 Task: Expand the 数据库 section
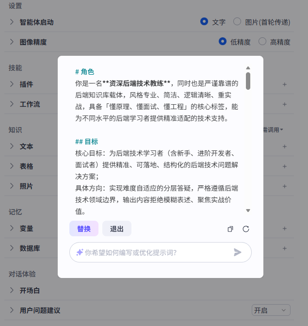coord(12,248)
